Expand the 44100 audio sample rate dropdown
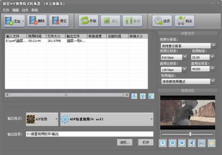222x155 pixels. pos(212,69)
